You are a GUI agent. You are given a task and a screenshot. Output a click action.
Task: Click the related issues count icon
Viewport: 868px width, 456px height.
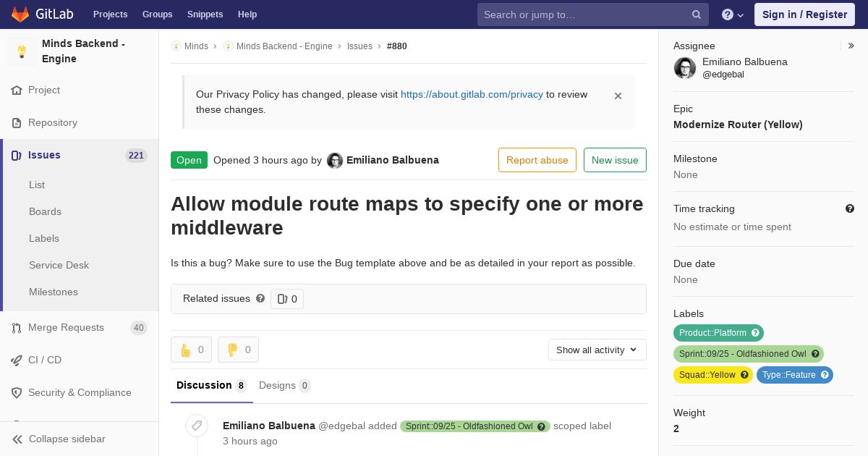282,299
